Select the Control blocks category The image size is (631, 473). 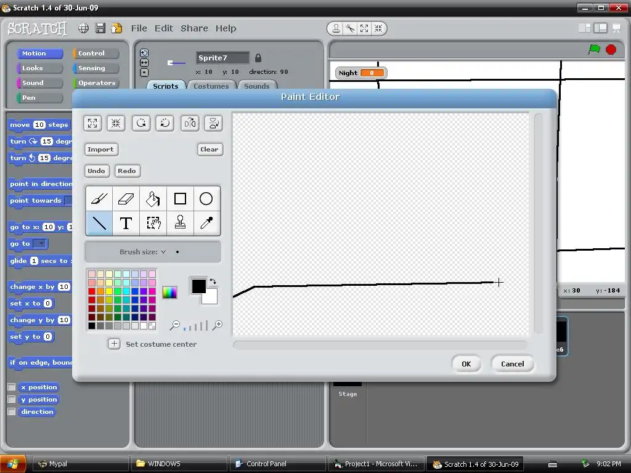(x=96, y=53)
